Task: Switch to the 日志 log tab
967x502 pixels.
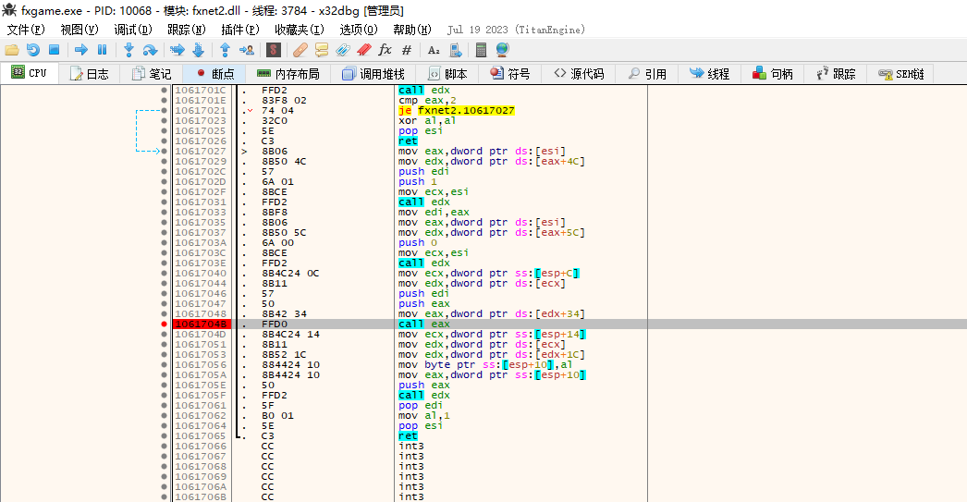Action: [90, 73]
